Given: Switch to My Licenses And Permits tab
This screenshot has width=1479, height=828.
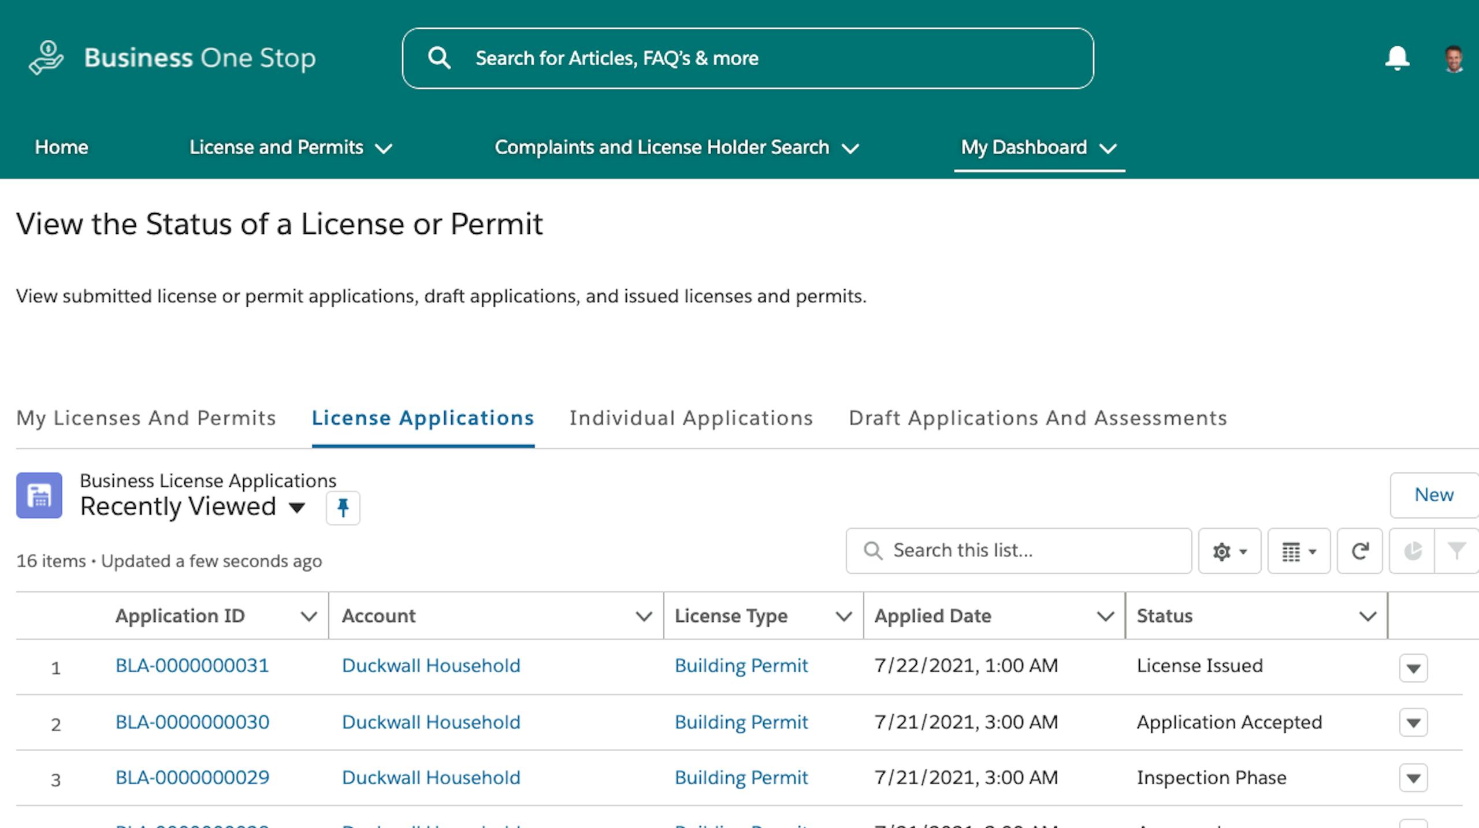Looking at the screenshot, I should (x=146, y=418).
